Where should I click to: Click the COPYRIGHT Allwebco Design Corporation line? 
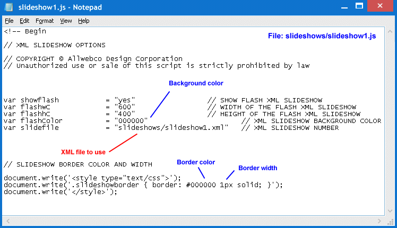pos(93,59)
